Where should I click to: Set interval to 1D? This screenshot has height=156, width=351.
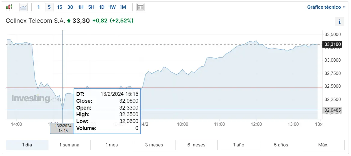[102, 7]
